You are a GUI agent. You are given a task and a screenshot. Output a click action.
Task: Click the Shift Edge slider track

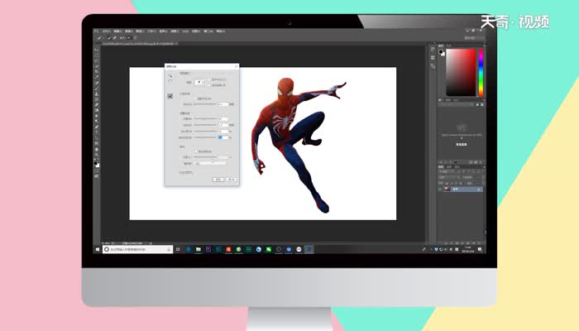click(x=205, y=137)
